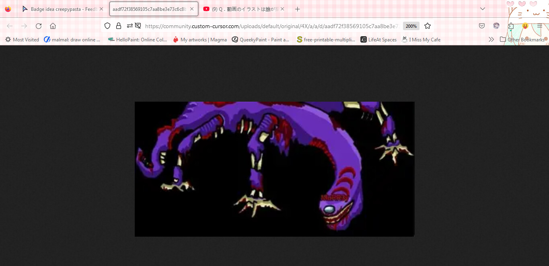This screenshot has width=549, height=266.
Task: Open the HelloPaint: Online Col... bookmark
Action: coord(138,39)
